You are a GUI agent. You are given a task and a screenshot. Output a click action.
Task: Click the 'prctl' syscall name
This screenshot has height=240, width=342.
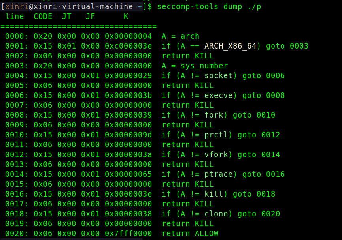(216, 135)
